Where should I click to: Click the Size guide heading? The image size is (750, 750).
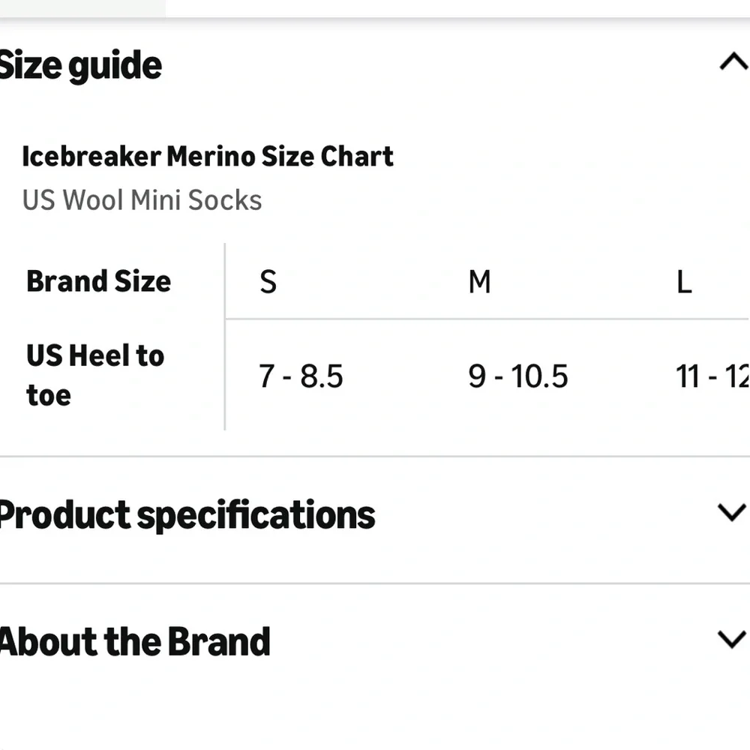click(80, 66)
